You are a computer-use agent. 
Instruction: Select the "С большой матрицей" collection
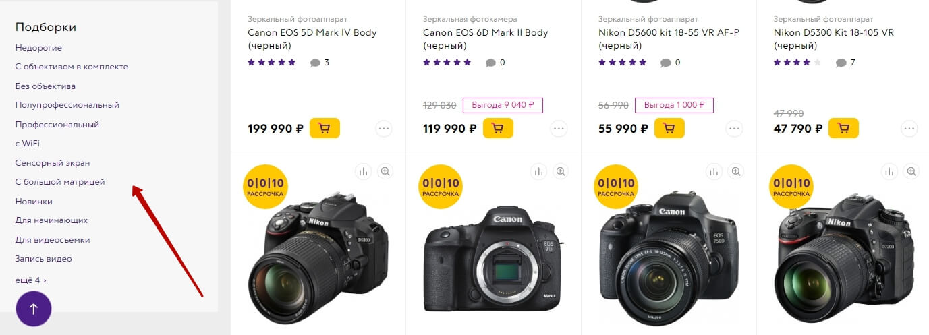pyautogui.click(x=60, y=182)
